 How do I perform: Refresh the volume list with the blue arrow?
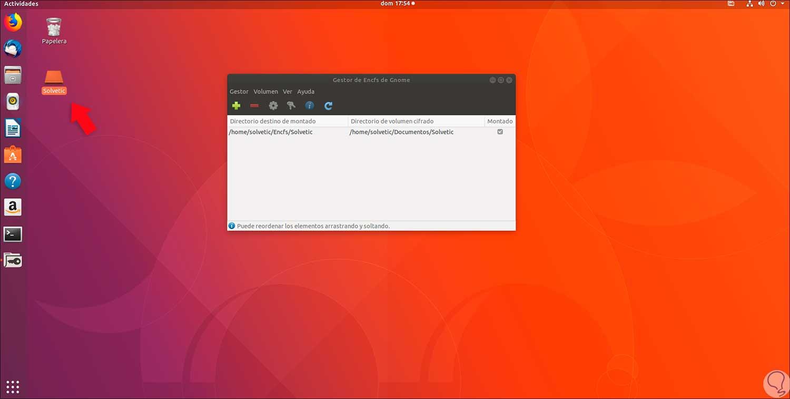[328, 105]
